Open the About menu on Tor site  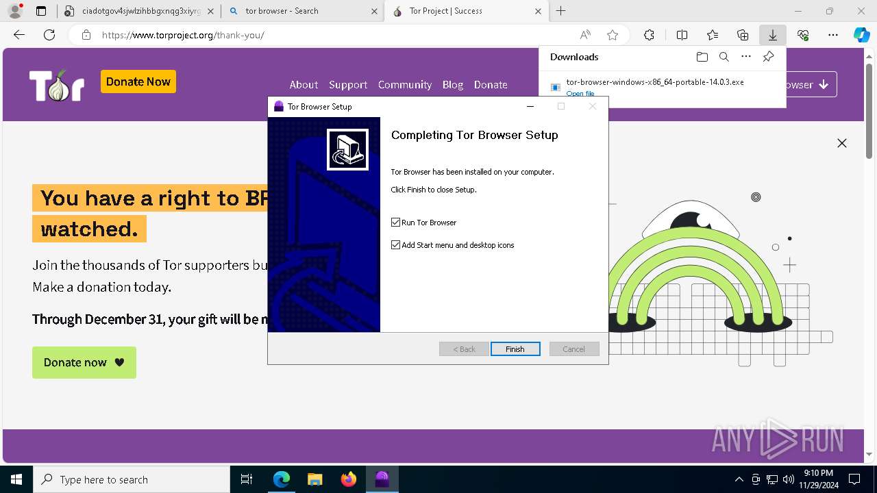pyautogui.click(x=304, y=85)
